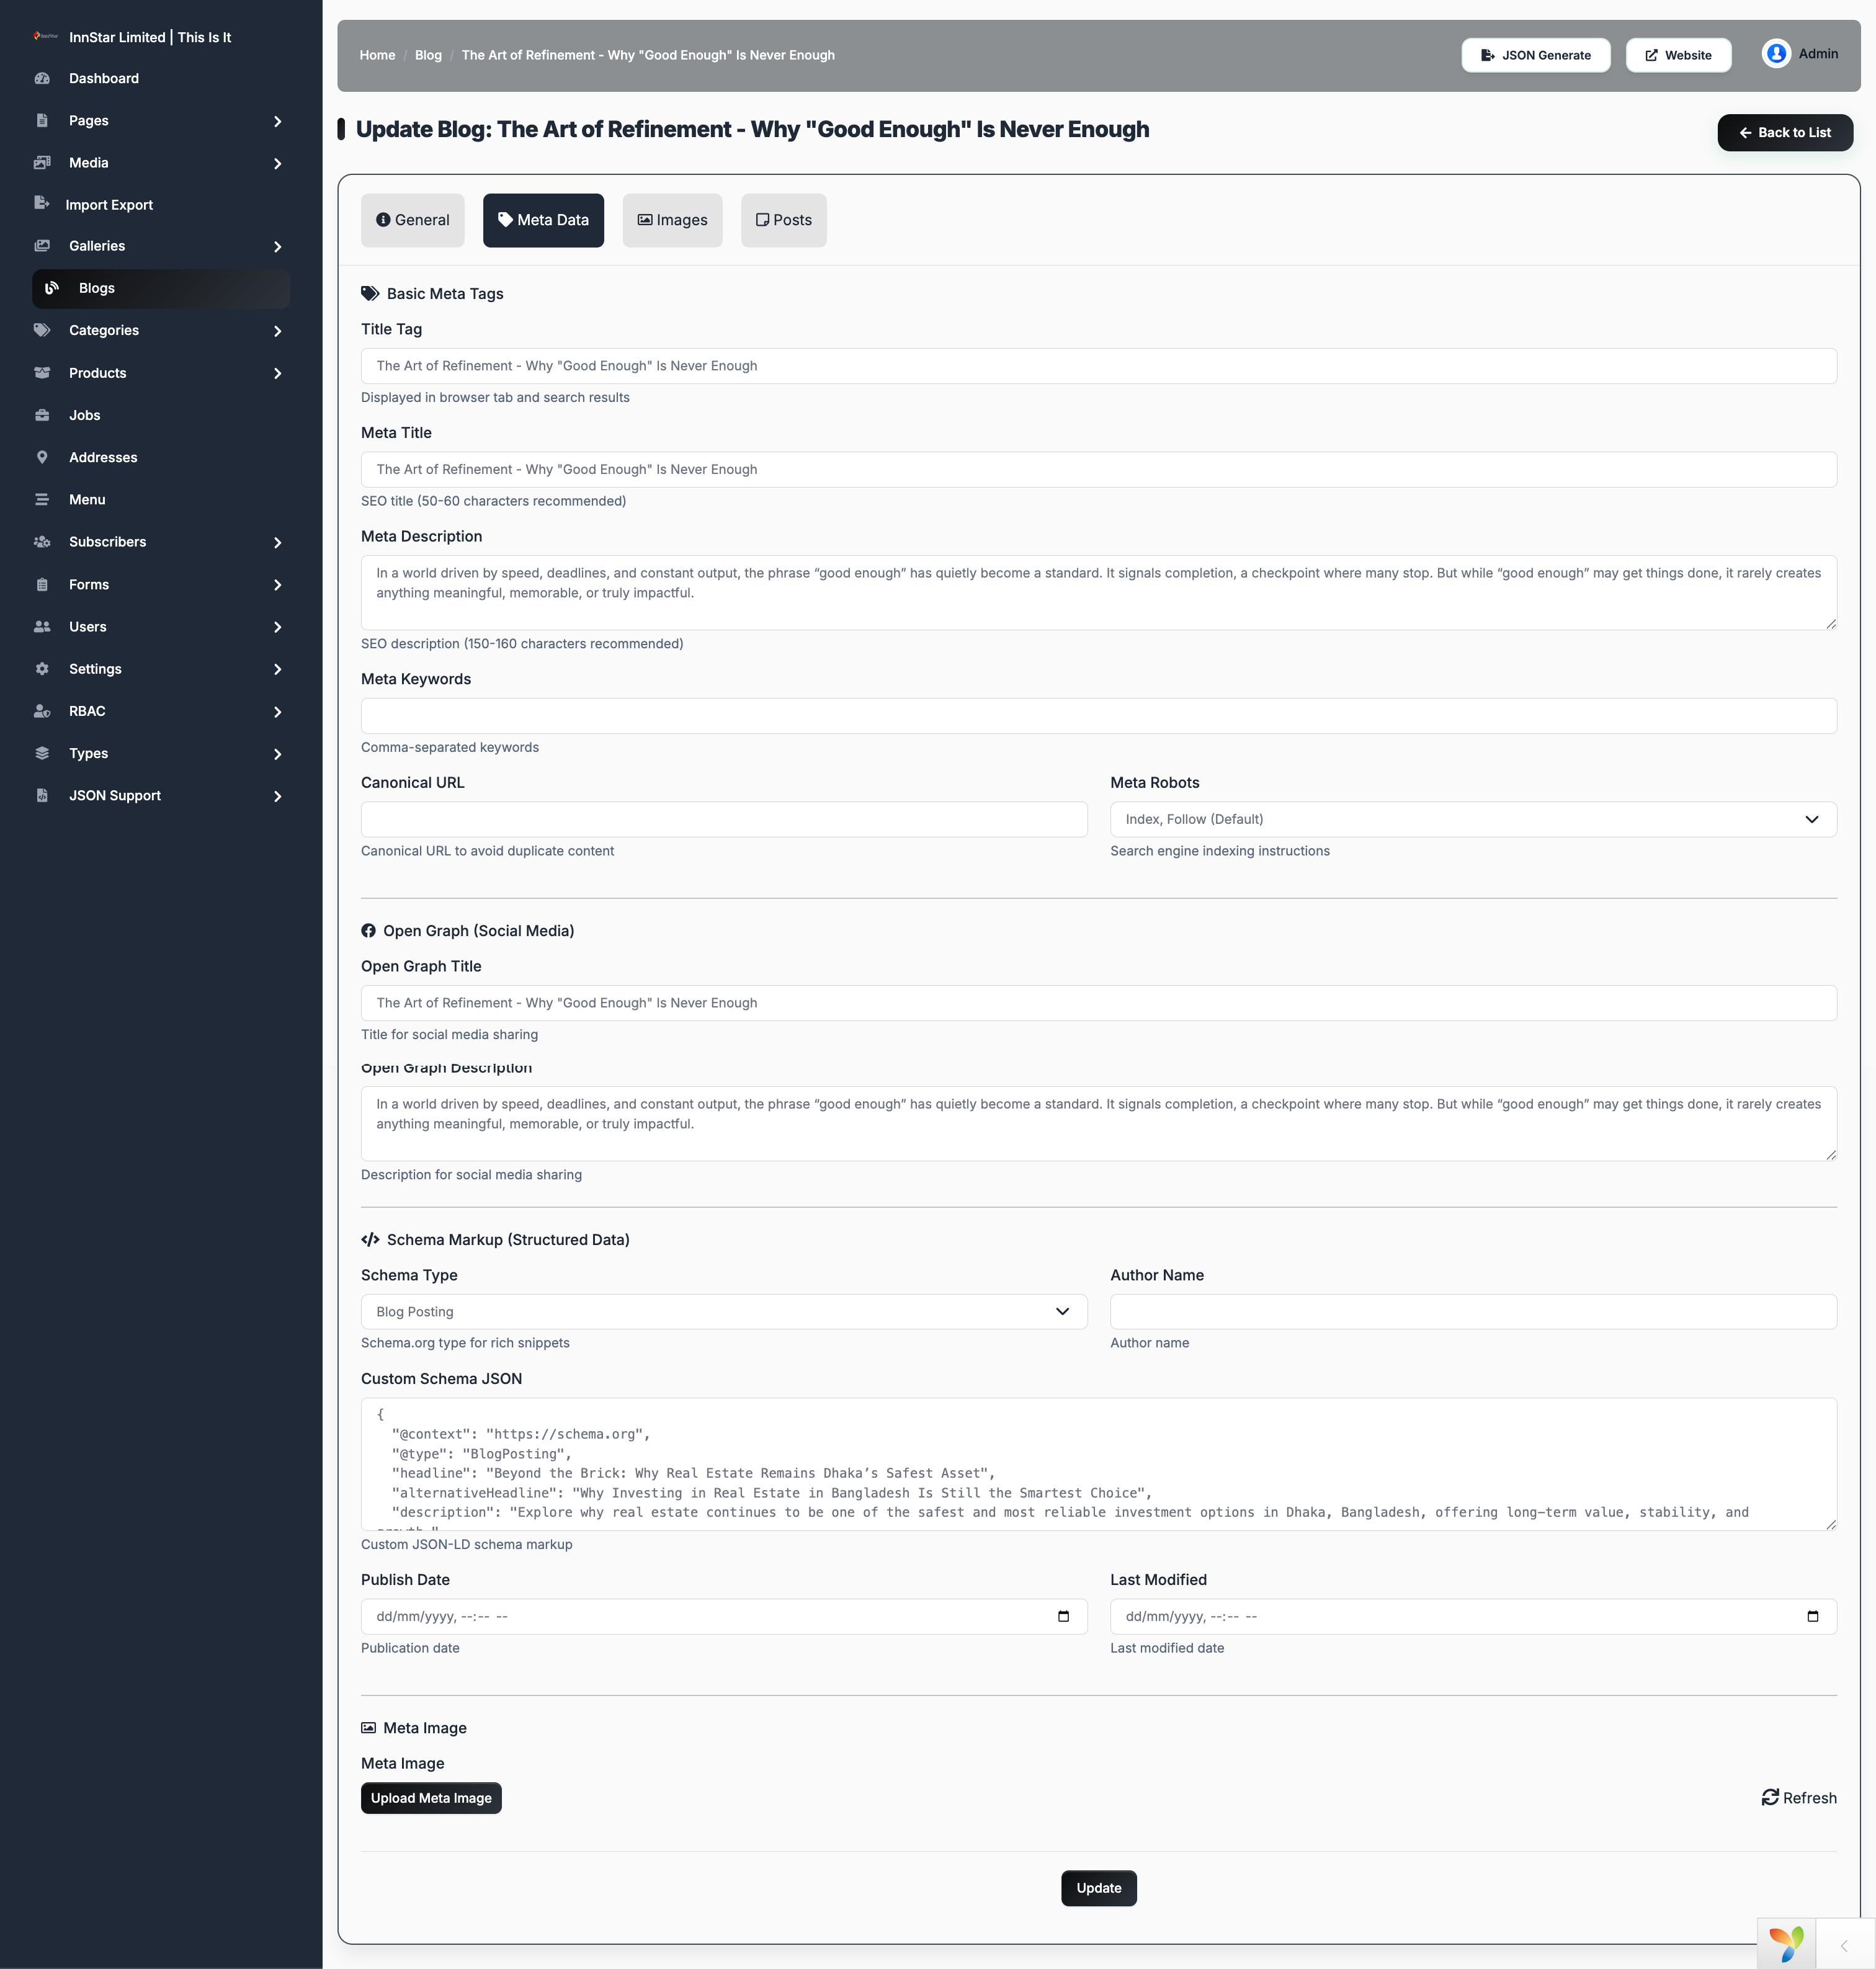Expand the JSON Support submenu chevron
This screenshot has height=1969, width=1876.
[278, 796]
